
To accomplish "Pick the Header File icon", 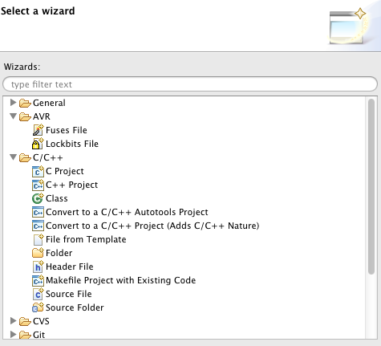I will [x=38, y=267].
